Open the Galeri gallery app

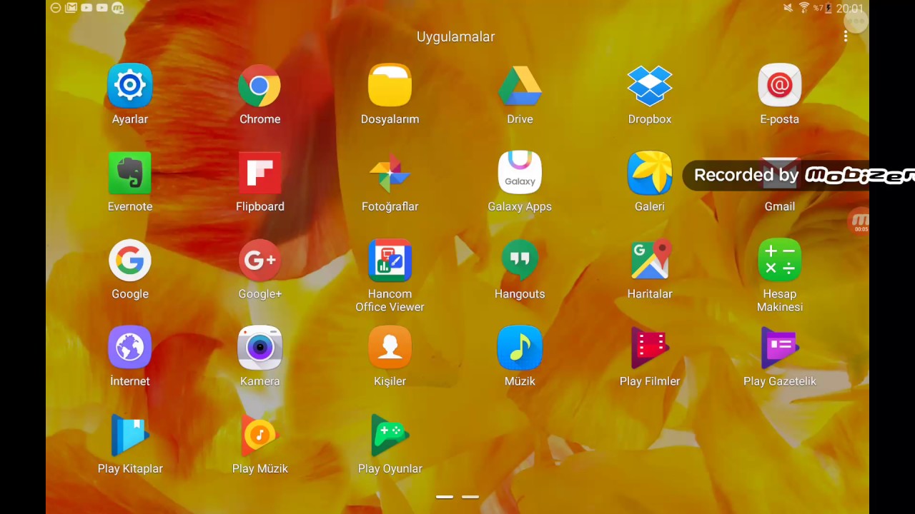[650, 173]
